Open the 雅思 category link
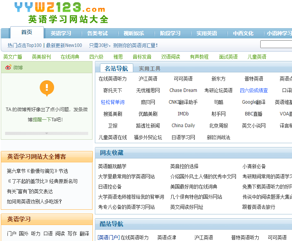 tap(118, 57)
